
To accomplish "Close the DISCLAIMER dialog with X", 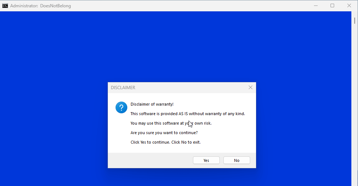I will click(x=251, y=88).
